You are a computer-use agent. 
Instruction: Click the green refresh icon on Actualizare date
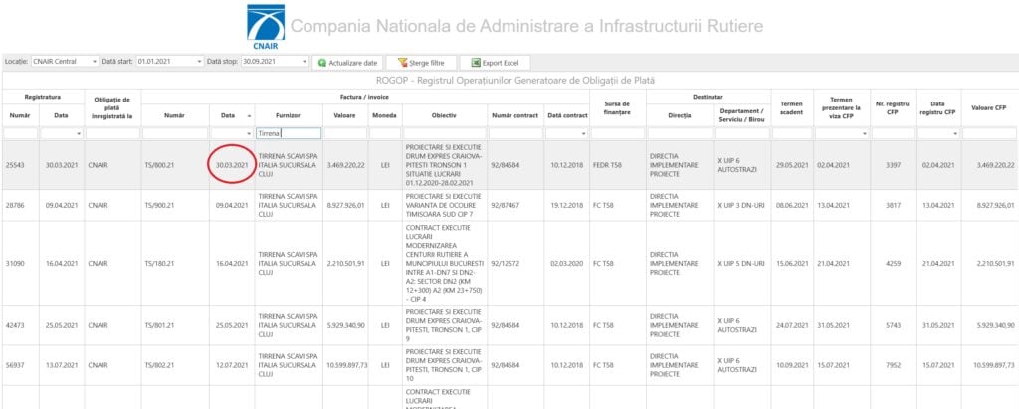pos(322,62)
